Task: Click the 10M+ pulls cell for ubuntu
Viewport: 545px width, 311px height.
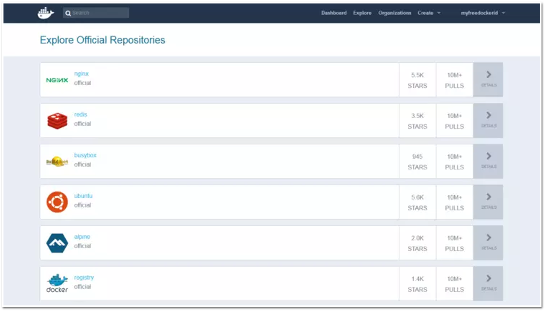Action: 454,202
